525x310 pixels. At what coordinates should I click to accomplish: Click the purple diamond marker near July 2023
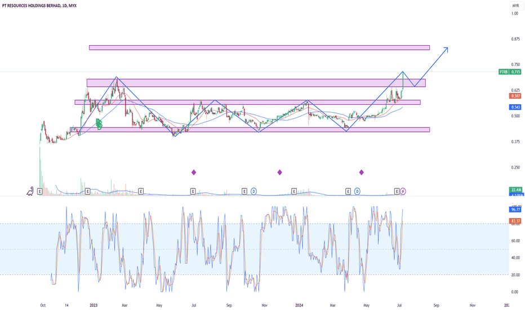coord(194,172)
